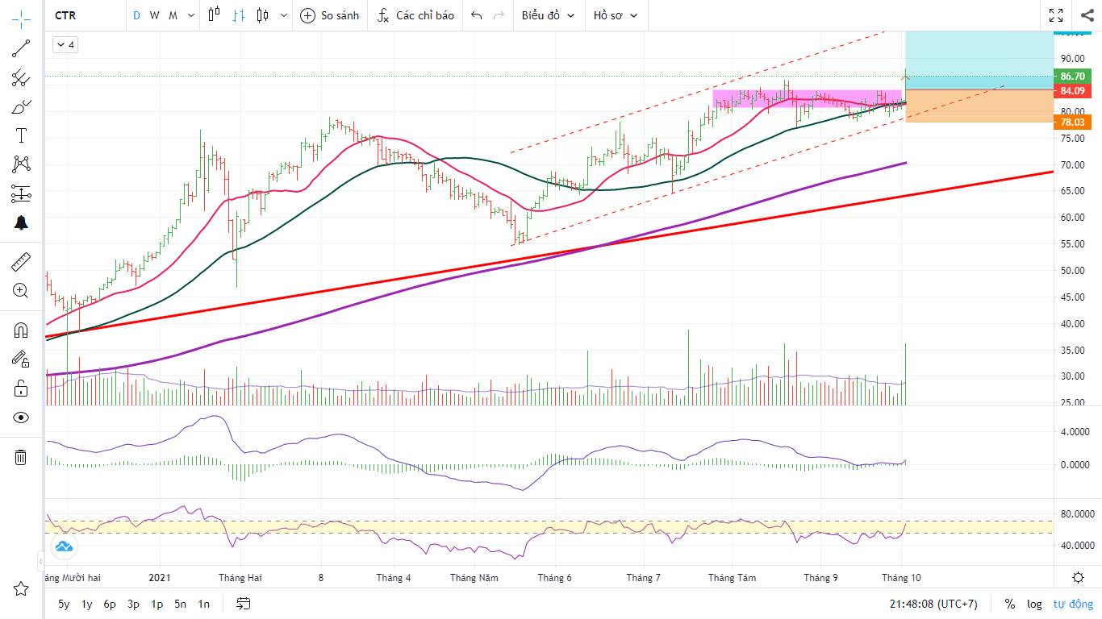Activate the zoom in tool
The width and height of the screenshot is (1102, 619).
pyautogui.click(x=21, y=291)
